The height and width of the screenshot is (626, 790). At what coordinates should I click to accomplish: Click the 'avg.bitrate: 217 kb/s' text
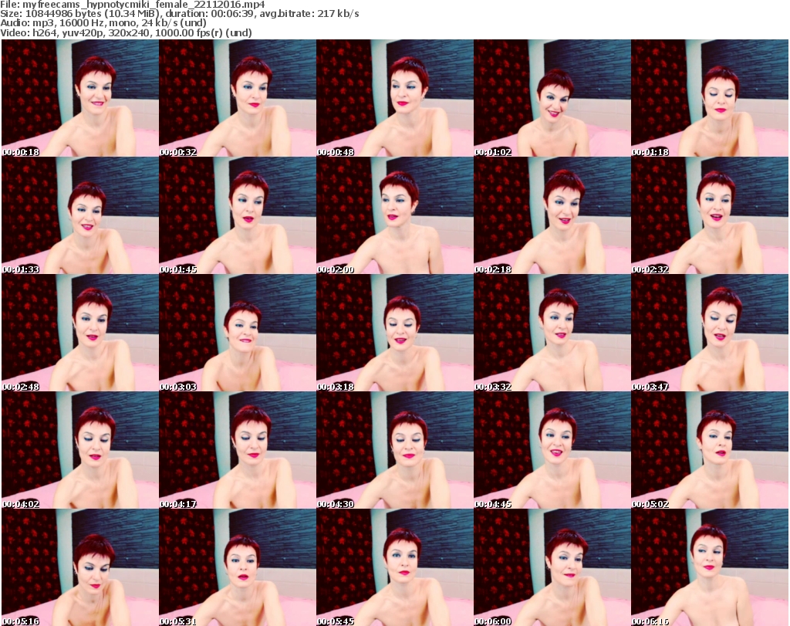click(309, 14)
